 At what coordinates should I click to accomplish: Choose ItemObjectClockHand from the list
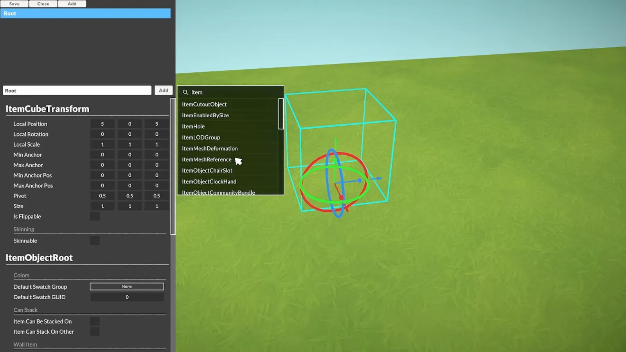click(209, 181)
